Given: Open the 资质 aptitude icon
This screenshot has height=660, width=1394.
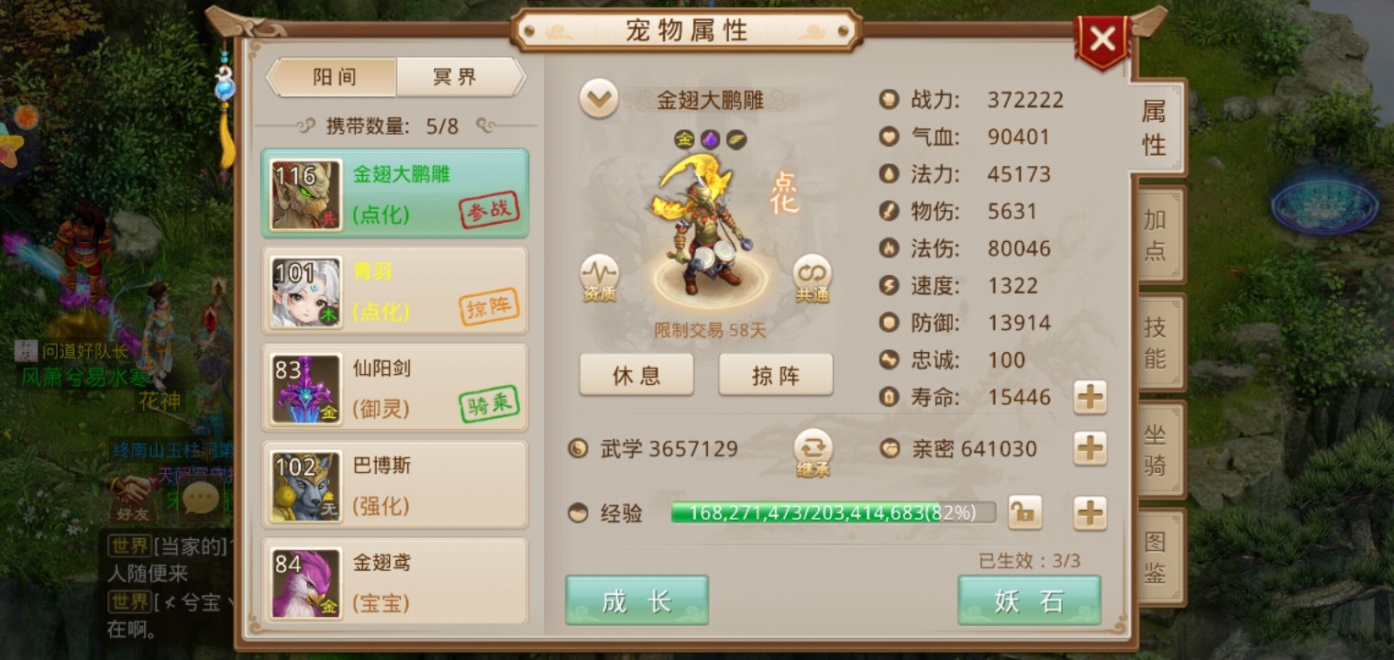Looking at the screenshot, I should click(599, 279).
